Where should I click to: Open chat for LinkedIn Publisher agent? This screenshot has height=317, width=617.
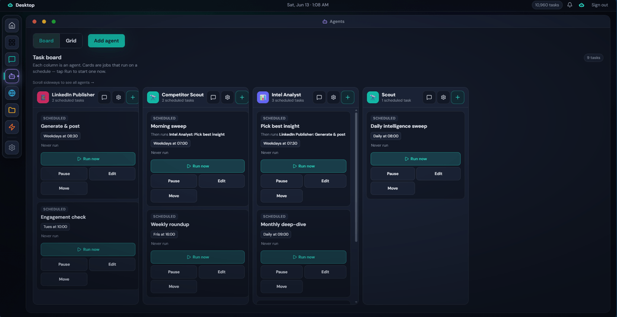(x=104, y=97)
